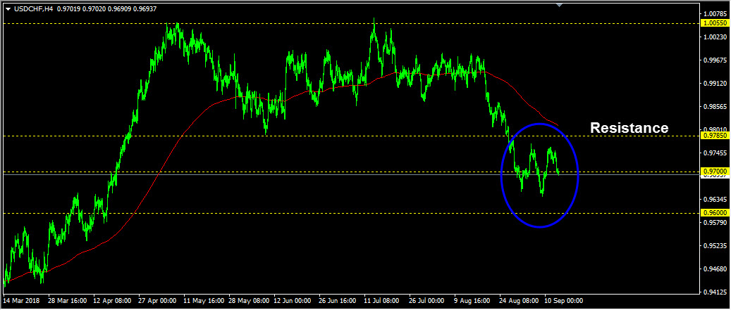Click the 1.00785 price axis label
731x310 pixels.
pos(715,13)
